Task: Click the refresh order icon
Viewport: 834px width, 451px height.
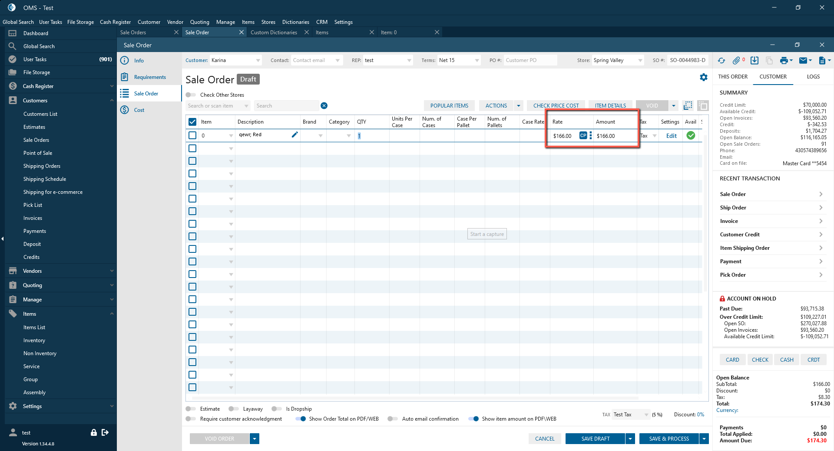Action: point(721,61)
